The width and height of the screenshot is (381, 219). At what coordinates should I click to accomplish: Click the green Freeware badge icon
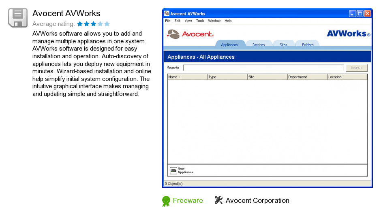point(166,201)
